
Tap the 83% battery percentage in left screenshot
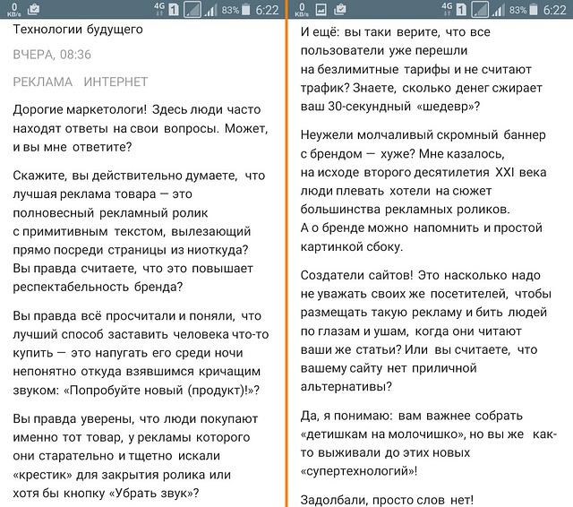[x=230, y=10]
